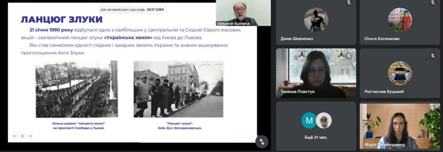The width and height of the screenshot is (443, 152).
Task: Go to the previous slide with left arrow
Action: 15,136
